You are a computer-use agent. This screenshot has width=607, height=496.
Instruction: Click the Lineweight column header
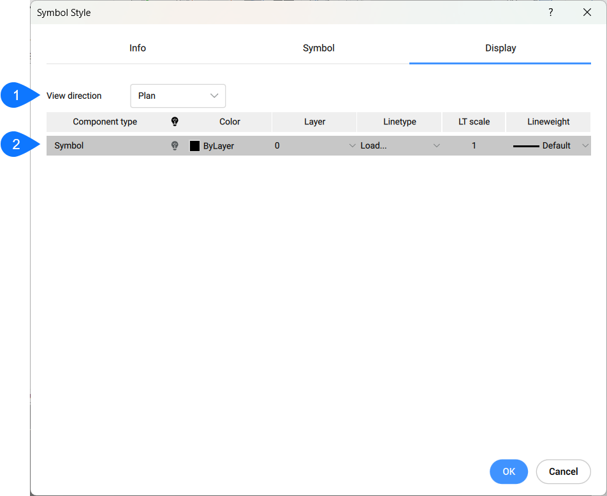click(548, 121)
